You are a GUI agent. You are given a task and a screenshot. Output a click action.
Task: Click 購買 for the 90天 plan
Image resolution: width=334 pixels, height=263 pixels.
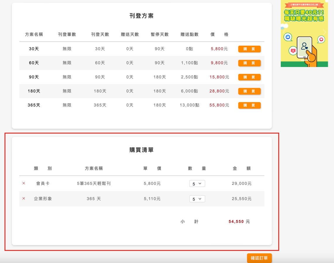pos(249,77)
